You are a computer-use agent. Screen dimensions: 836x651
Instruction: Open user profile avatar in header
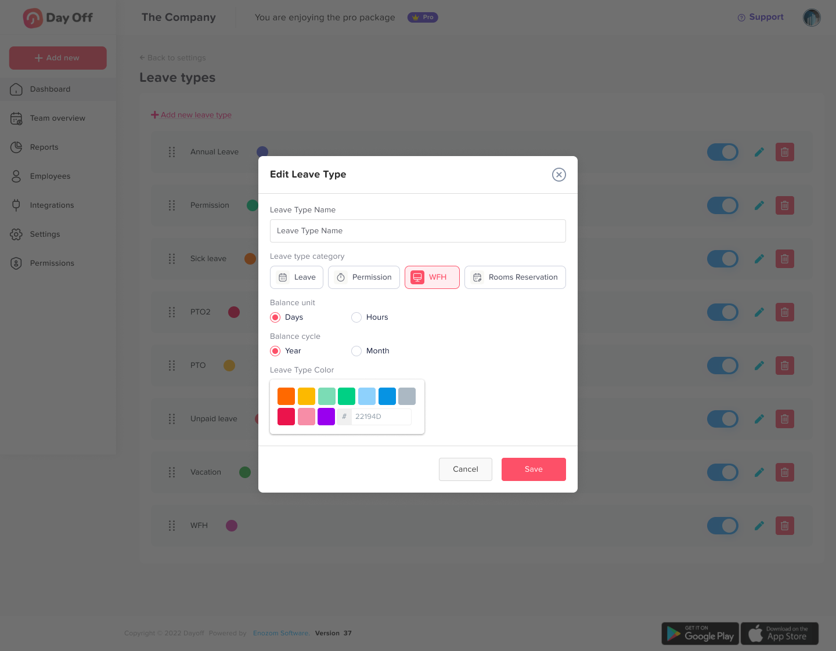(x=811, y=18)
